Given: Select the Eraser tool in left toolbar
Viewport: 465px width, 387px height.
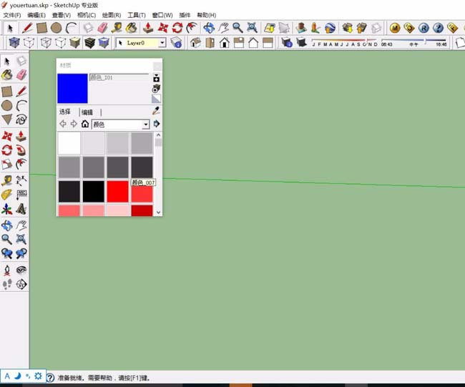Looking at the screenshot, I should point(21,74).
